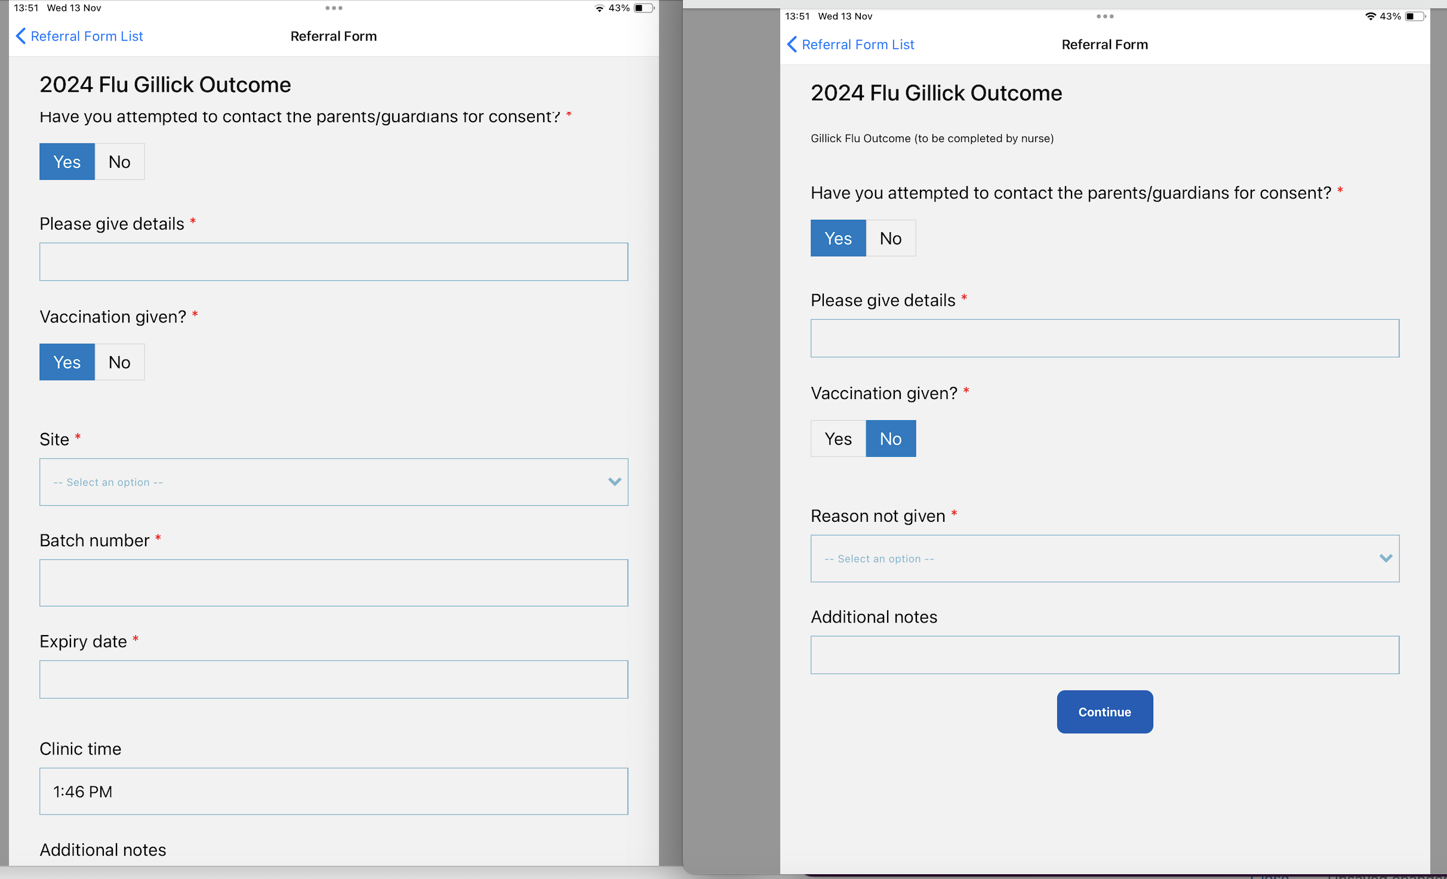
Task: Open the Reason not given dropdown
Action: point(1104,558)
